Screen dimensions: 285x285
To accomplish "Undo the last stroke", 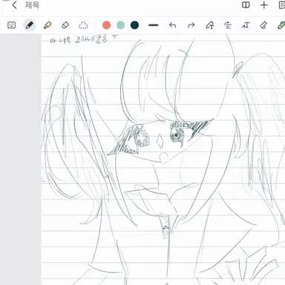I will [x=172, y=25].
